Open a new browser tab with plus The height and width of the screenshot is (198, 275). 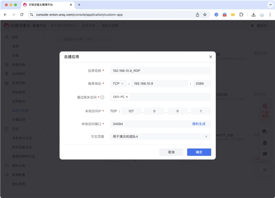79,5
